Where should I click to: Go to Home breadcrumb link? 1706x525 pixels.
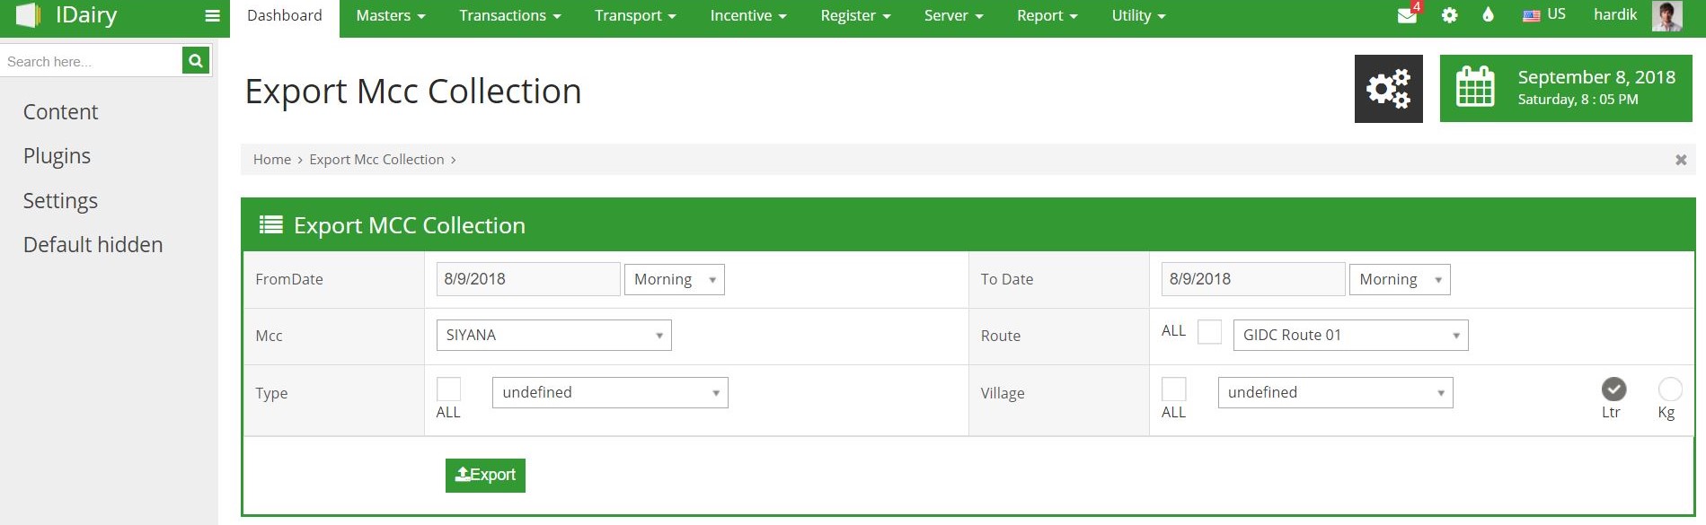click(271, 160)
